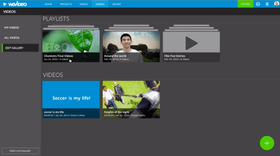This screenshot has width=280, height=156.
Task: Open the Chemistry Final Videos playlist
Action: [x=71, y=46]
